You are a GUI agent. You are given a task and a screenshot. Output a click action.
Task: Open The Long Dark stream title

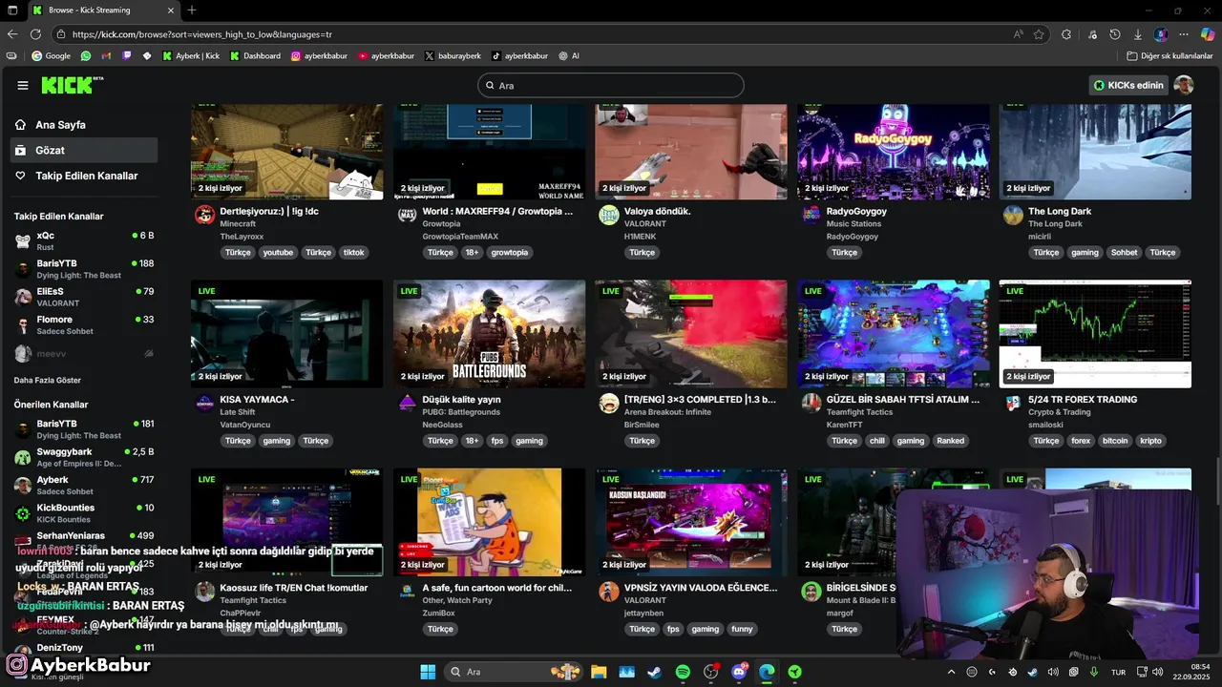(x=1060, y=211)
